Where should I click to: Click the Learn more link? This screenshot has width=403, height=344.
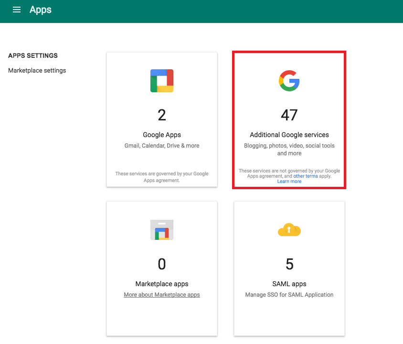pos(289,181)
